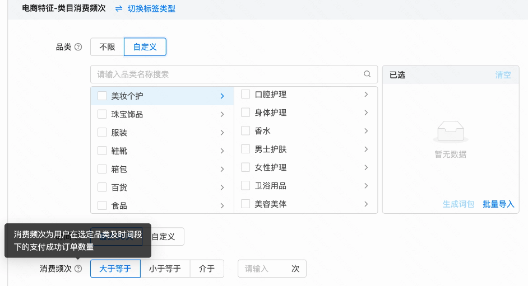
Task: Expand the 卫浴用品 chevron
Action: coord(366,186)
